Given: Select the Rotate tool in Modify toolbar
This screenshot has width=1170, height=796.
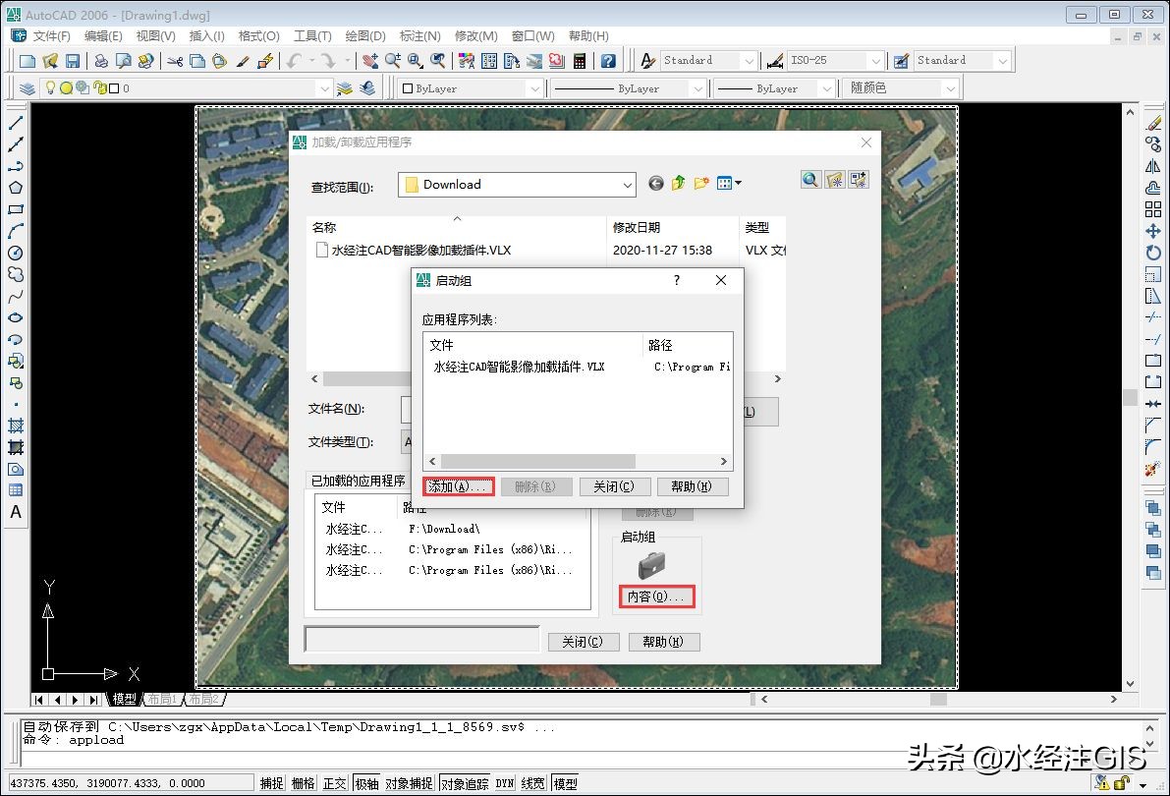Looking at the screenshot, I should coord(1153,253).
